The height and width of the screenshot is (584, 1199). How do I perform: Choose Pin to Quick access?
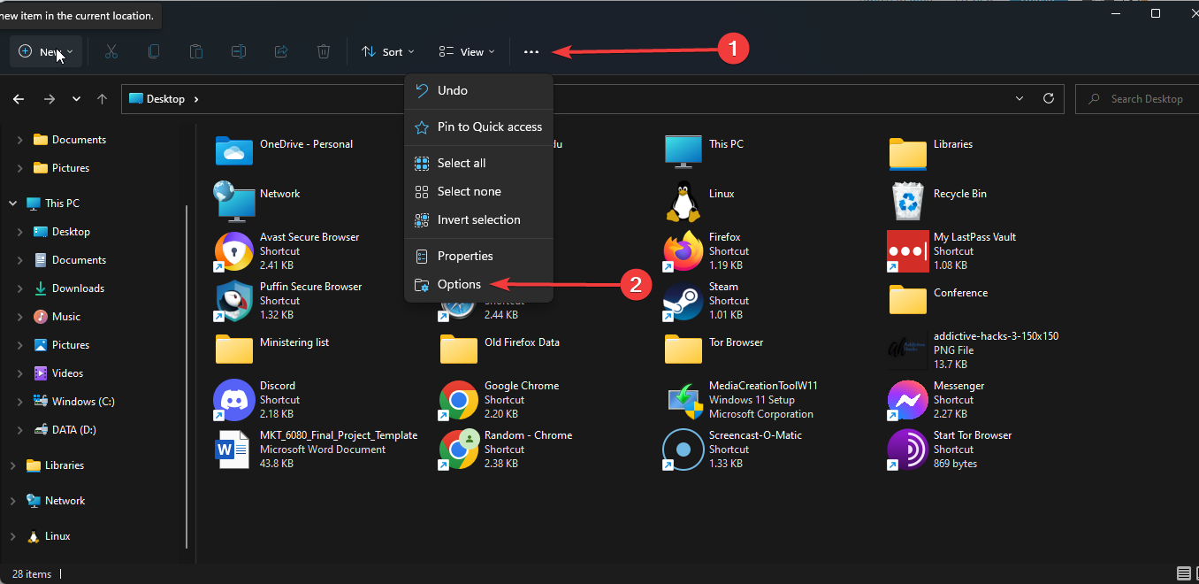pyautogui.click(x=478, y=127)
